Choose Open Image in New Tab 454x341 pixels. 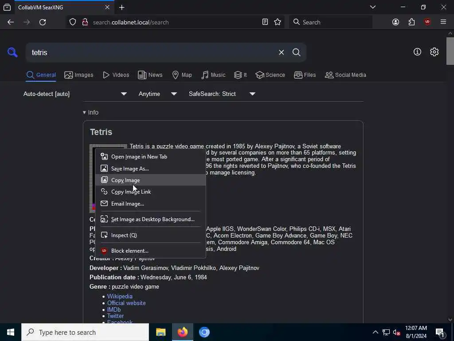point(150,157)
